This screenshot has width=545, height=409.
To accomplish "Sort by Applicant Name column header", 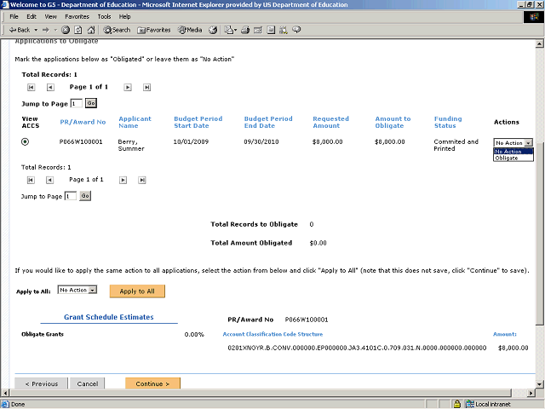I will [x=135, y=122].
